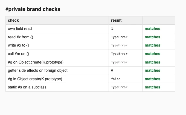Click TypeError result for '#g on Object.create' row
186x115 pixels.
(x=119, y=62)
